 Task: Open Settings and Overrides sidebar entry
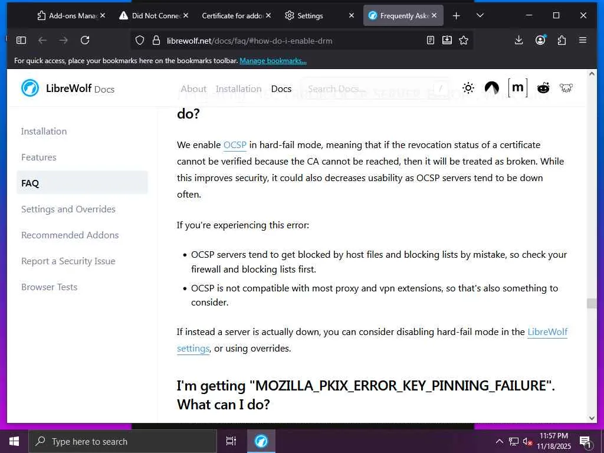coord(68,209)
